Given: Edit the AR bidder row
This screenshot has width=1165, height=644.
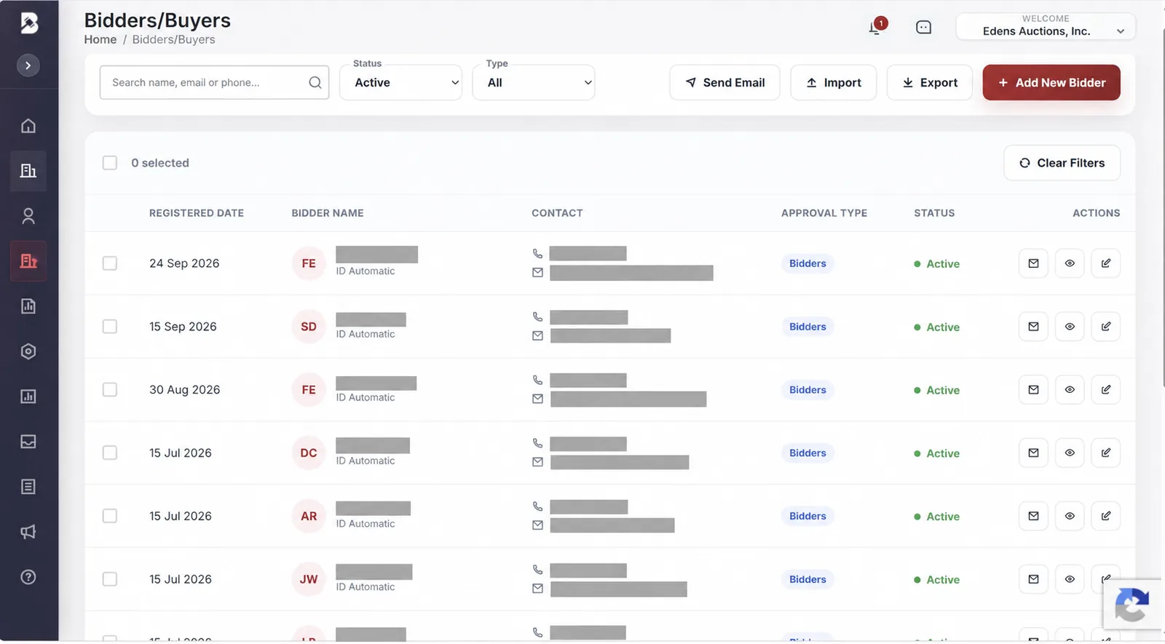Looking at the screenshot, I should pos(1105,516).
